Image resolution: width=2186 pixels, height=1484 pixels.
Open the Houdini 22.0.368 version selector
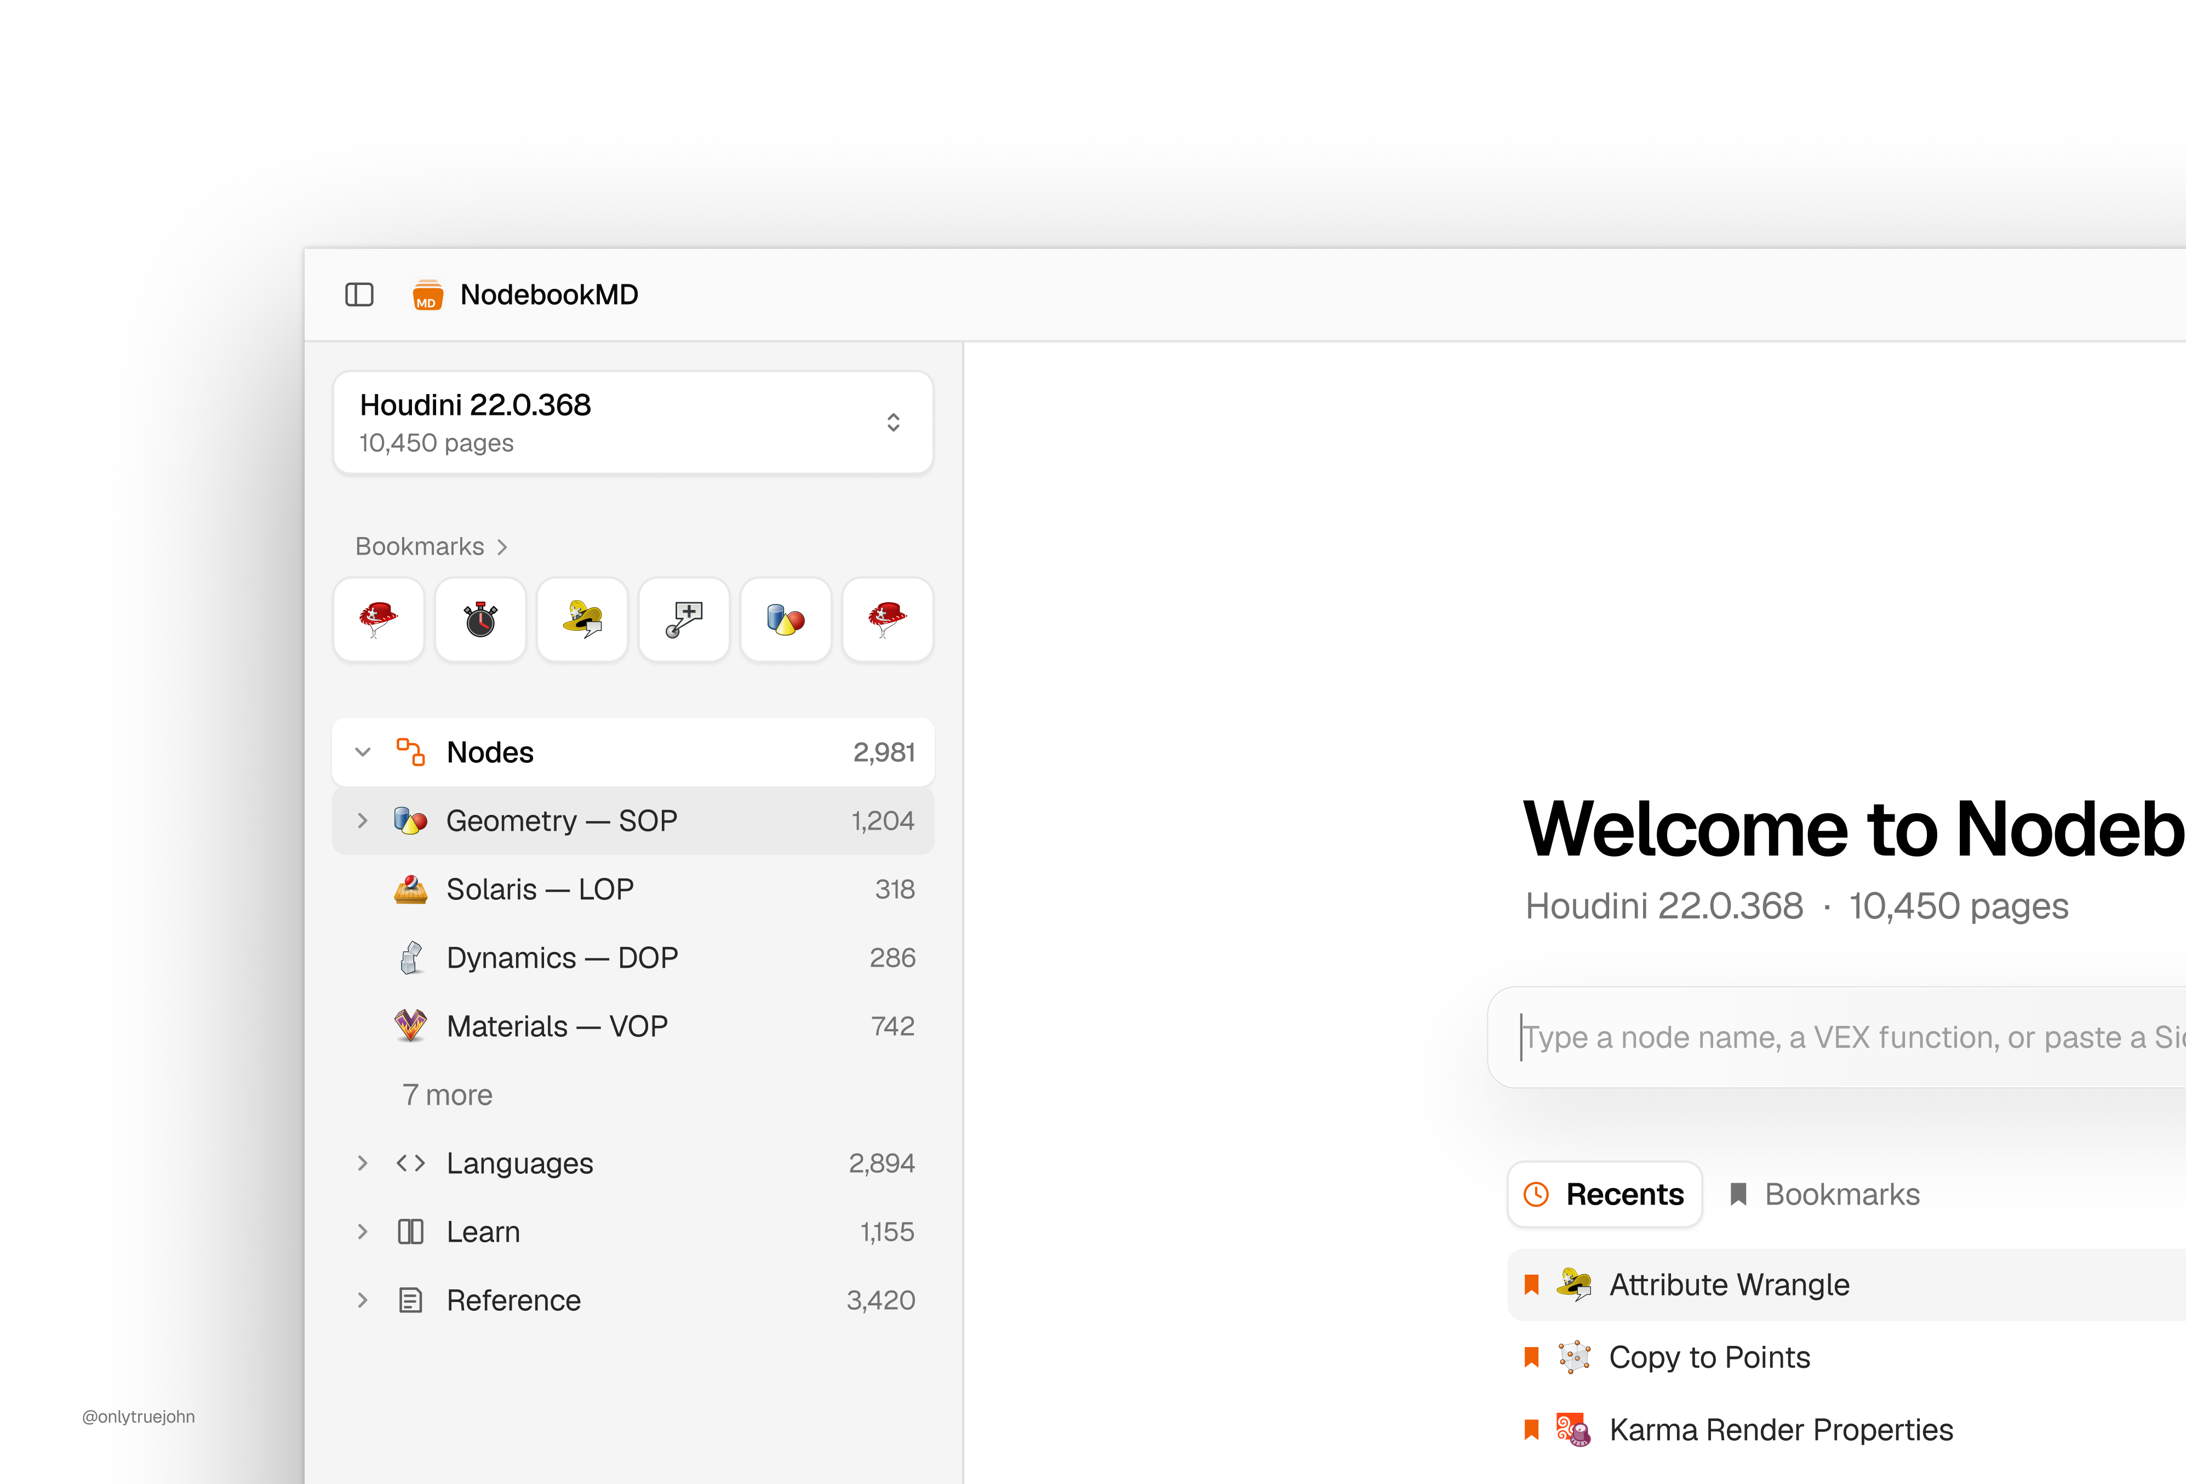633,423
